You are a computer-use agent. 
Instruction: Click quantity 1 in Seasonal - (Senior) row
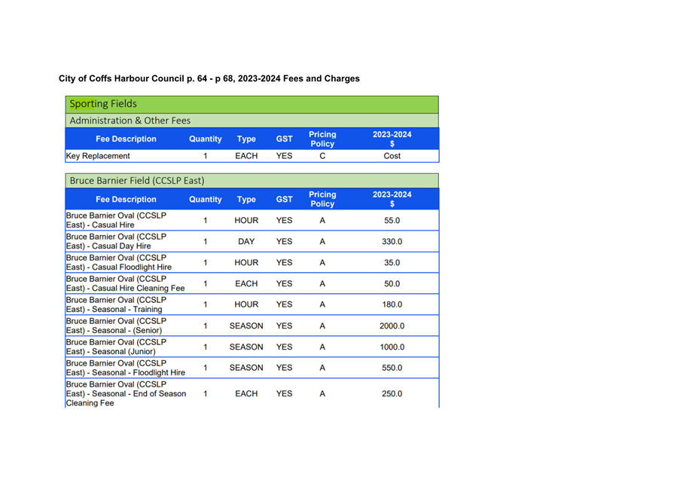(205, 326)
